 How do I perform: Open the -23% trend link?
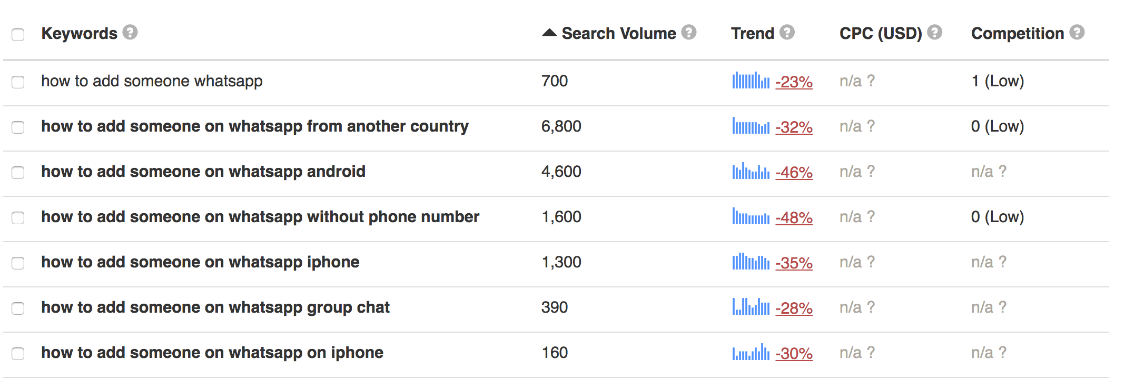pyautogui.click(x=794, y=82)
